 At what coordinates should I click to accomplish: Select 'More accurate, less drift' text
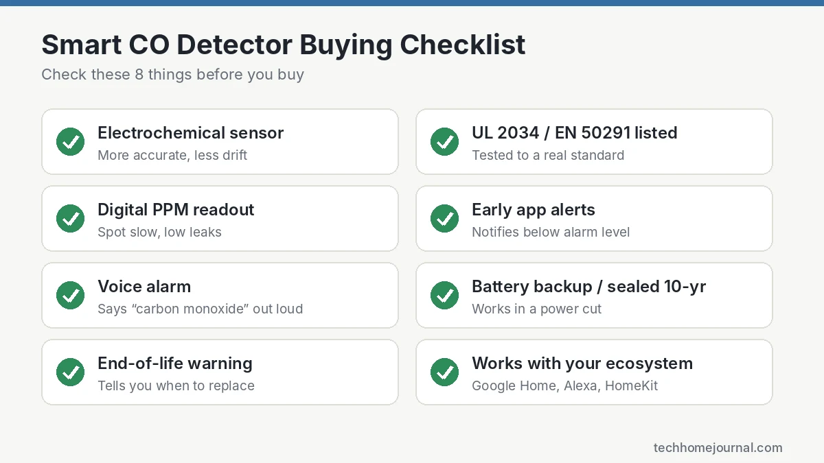pos(172,155)
